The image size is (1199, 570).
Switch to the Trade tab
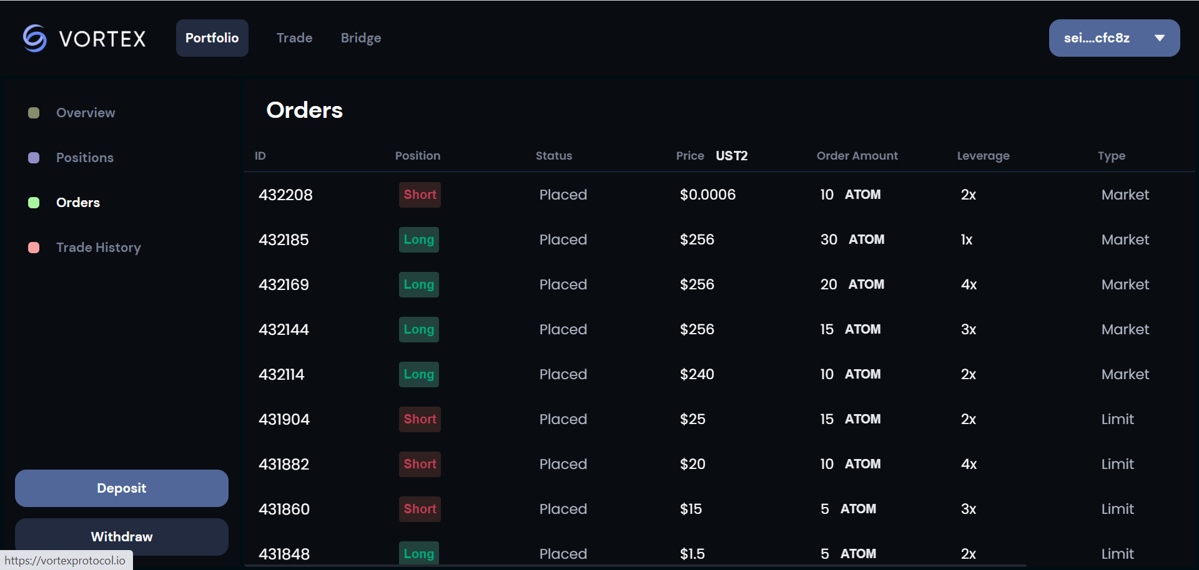pyautogui.click(x=294, y=38)
